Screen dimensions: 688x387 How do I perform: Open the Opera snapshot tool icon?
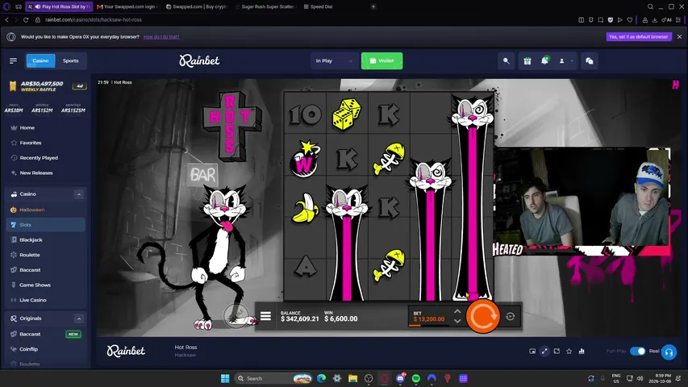pyautogui.click(x=600, y=19)
